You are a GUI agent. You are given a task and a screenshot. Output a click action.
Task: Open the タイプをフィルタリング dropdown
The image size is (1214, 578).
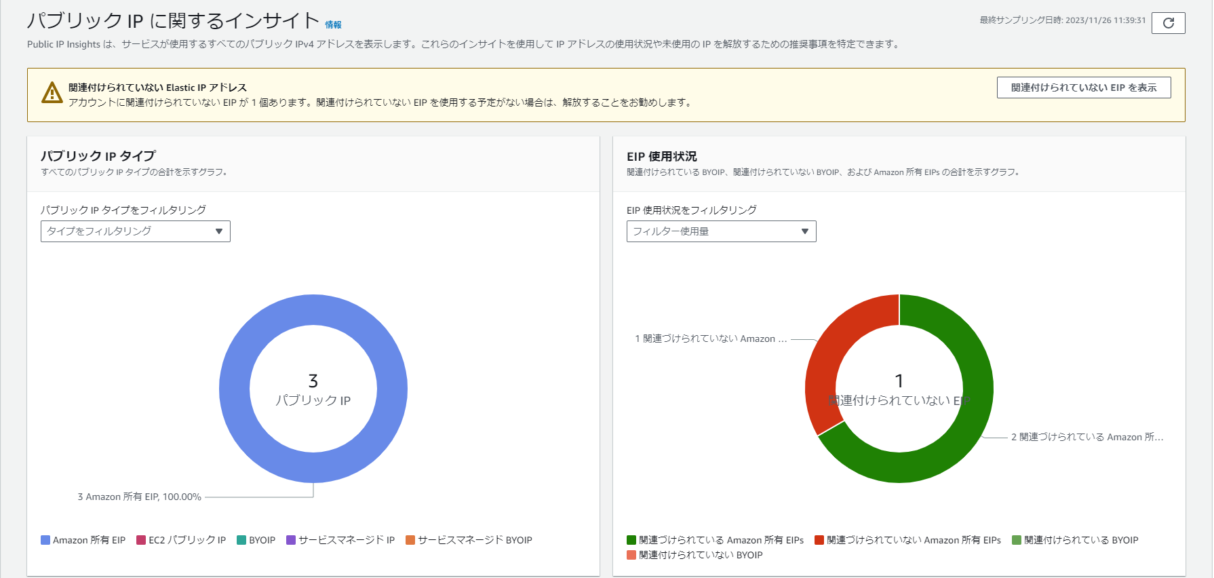coord(136,231)
